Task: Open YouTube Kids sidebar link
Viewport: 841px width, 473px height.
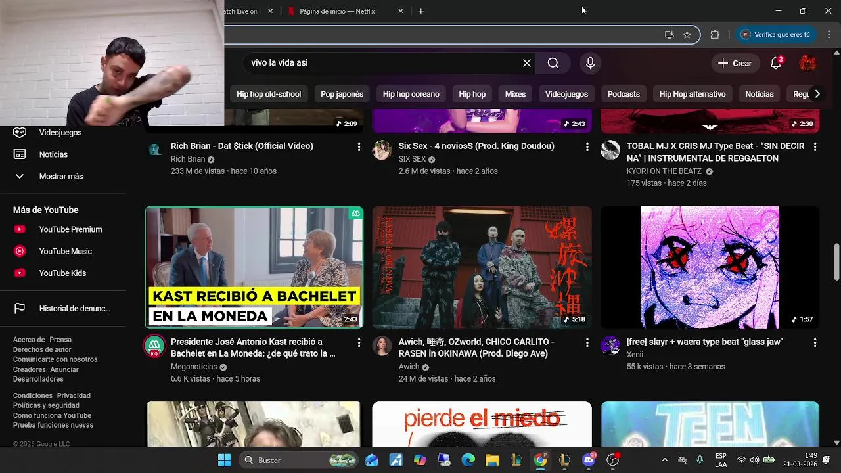Action: 63,273
